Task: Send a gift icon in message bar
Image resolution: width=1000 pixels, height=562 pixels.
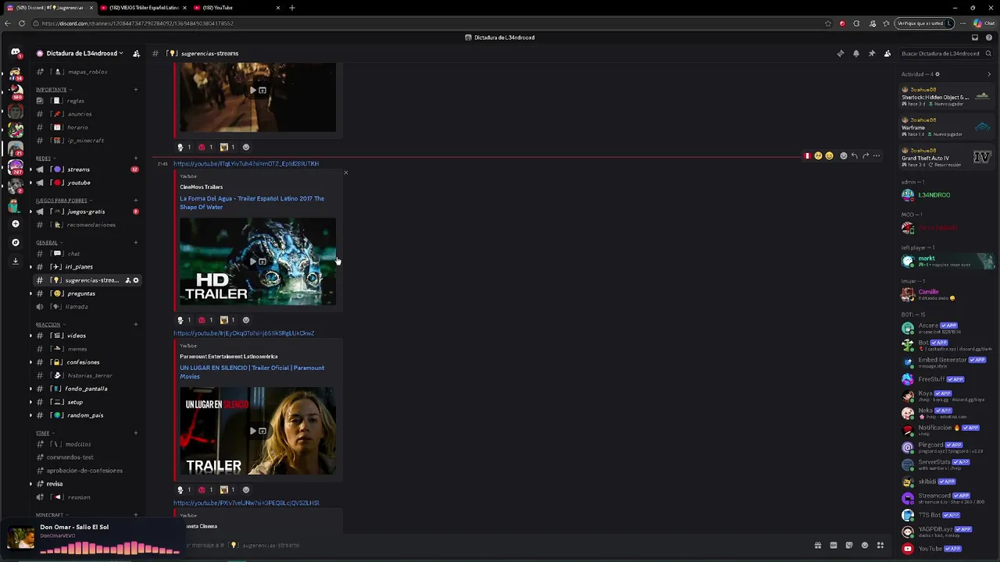Action: [x=817, y=546]
